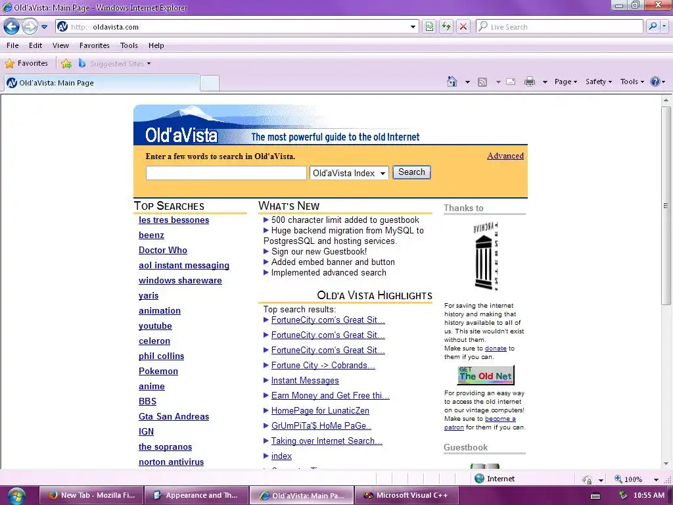Click the Add to Favorites Bar icon
The height and width of the screenshot is (505, 673).
[x=66, y=64]
